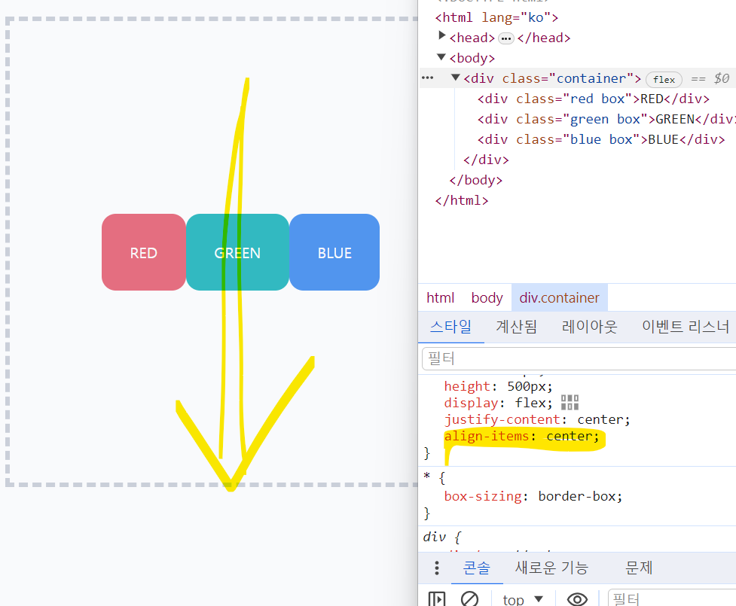Click the RED box on the page
This screenshot has width=736, height=606.
coord(144,252)
